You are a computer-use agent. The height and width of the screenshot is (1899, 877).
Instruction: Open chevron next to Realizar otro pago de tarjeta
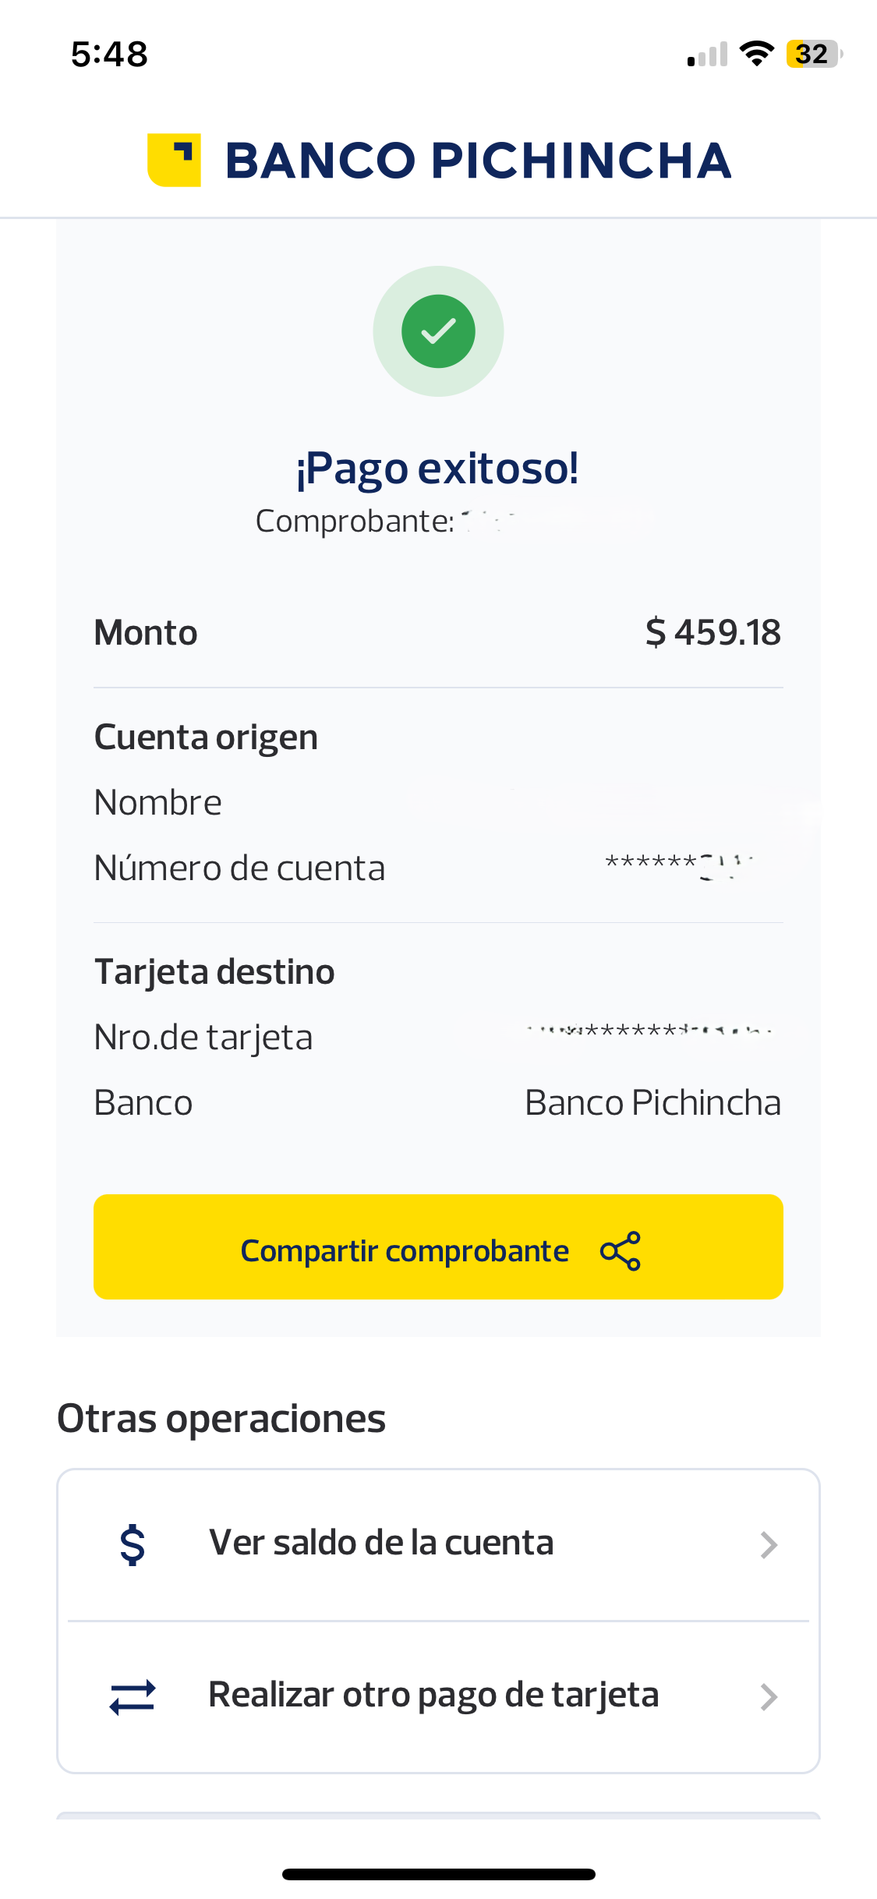pyautogui.click(x=769, y=1697)
